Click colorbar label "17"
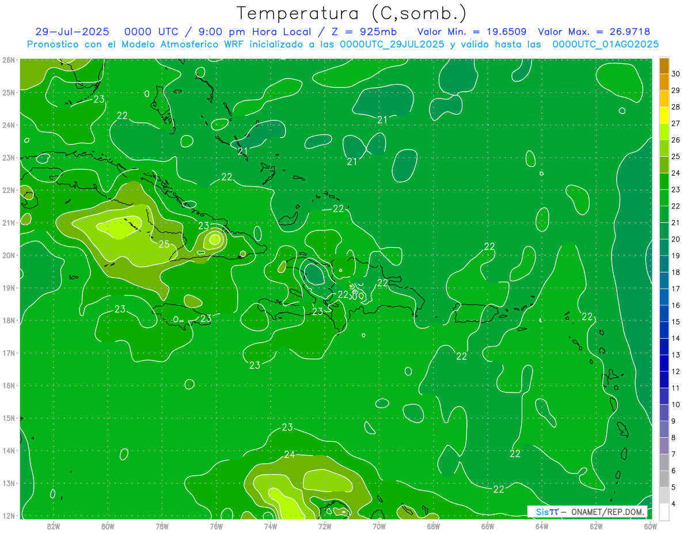691x534 pixels. pyautogui.click(x=676, y=289)
